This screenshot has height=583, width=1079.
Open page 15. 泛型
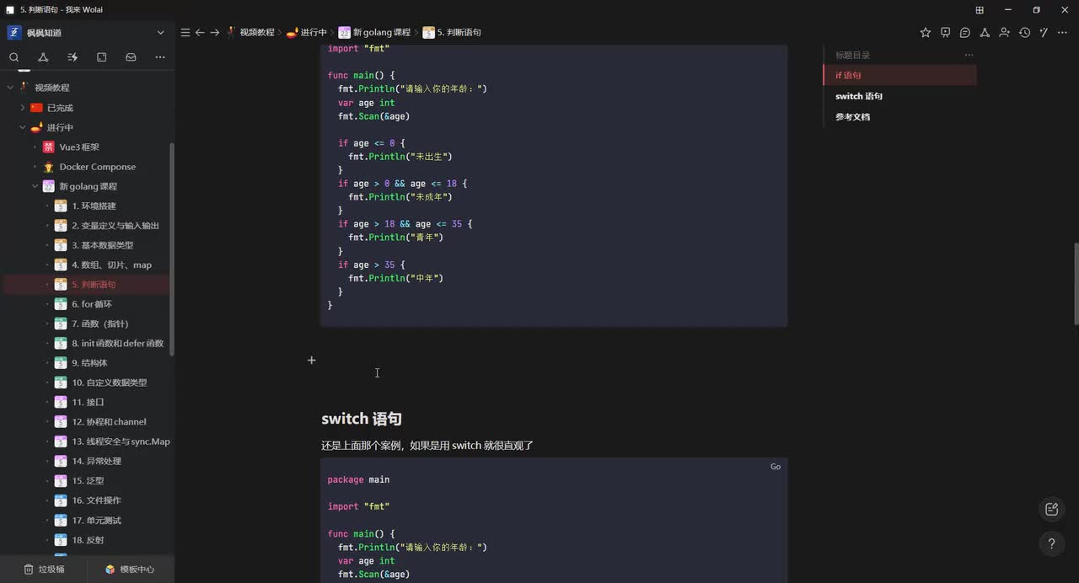(x=88, y=481)
